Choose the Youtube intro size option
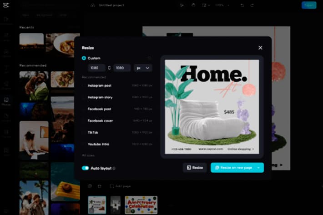 click(x=117, y=144)
